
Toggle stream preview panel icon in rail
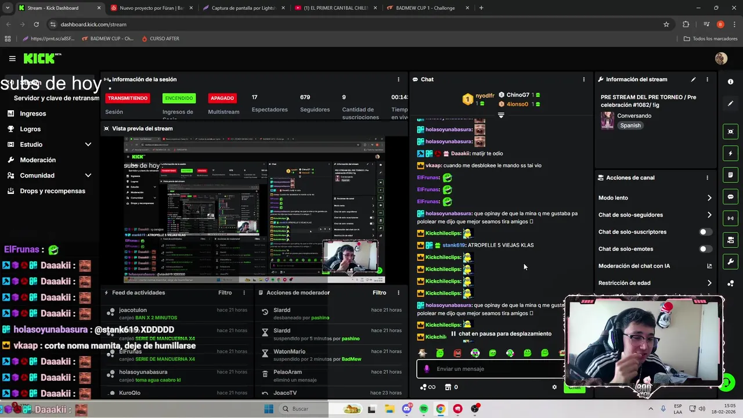click(x=730, y=132)
